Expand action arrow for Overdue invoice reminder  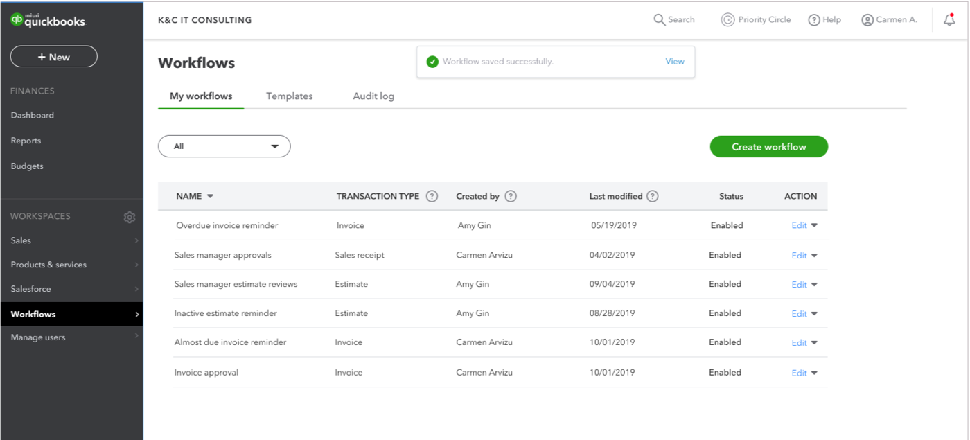point(814,225)
